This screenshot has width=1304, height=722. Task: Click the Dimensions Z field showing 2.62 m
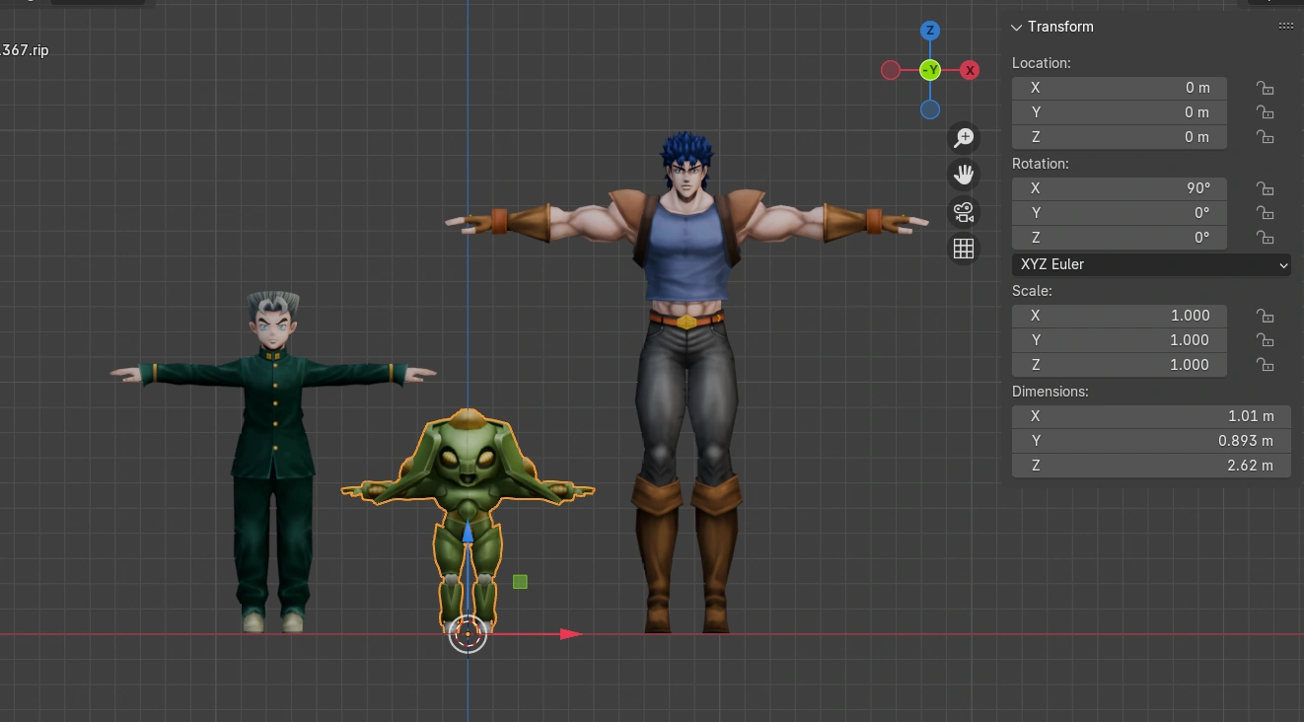pyautogui.click(x=1151, y=466)
